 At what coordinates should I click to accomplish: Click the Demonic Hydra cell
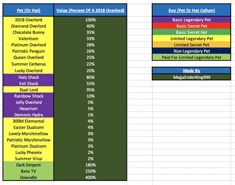[x=28, y=115]
